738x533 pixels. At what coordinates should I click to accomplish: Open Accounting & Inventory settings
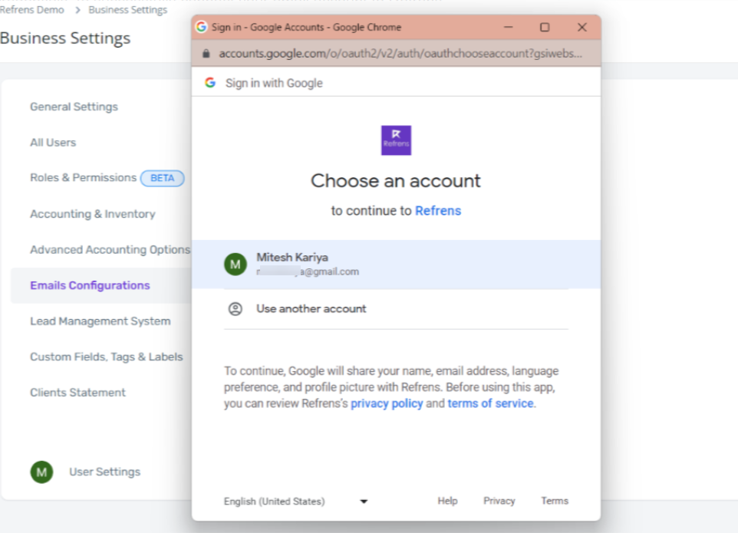93,214
